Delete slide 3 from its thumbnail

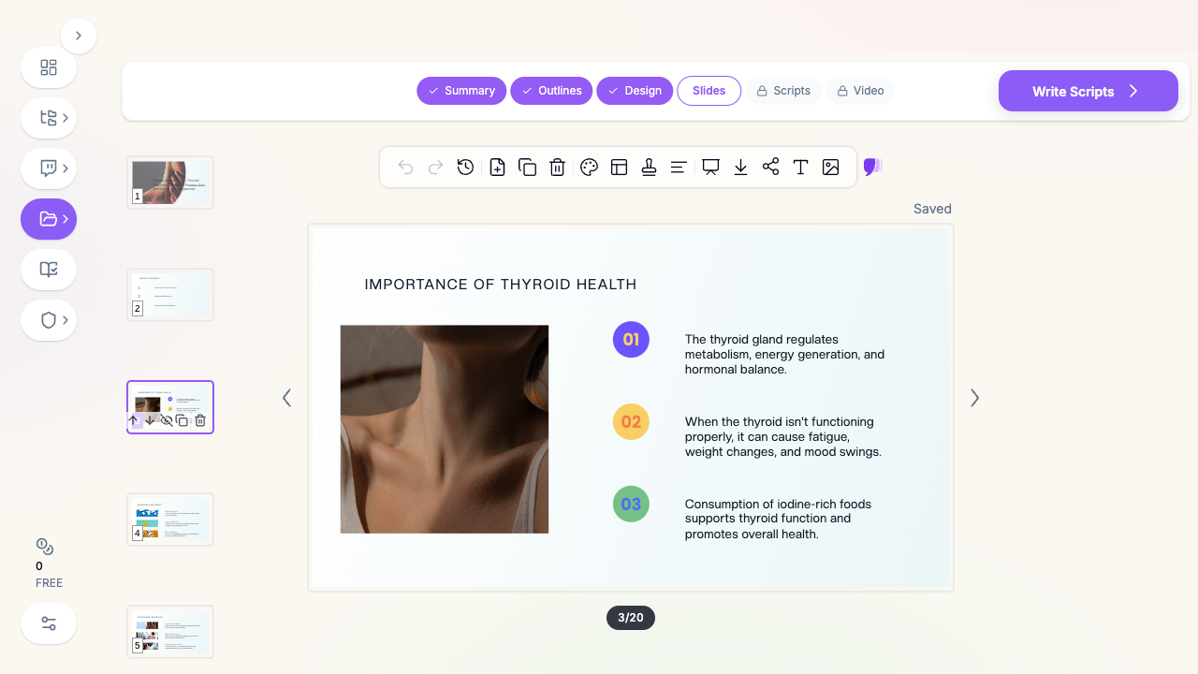pyautogui.click(x=200, y=420)
